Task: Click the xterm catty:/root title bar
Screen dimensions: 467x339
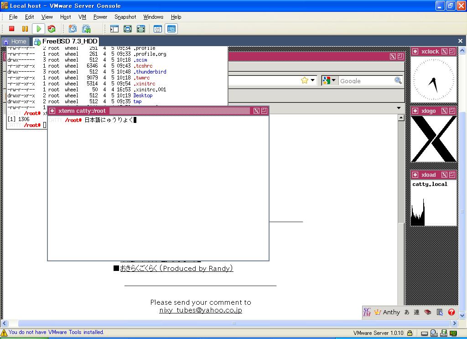Action: 158,111
